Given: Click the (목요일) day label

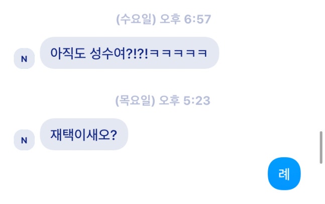Looking at the screenshot, I should 135,100.
